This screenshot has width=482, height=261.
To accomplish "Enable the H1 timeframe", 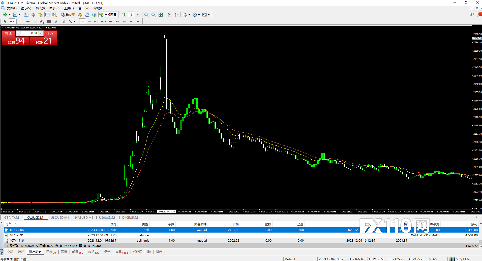I will pos(110,21).
